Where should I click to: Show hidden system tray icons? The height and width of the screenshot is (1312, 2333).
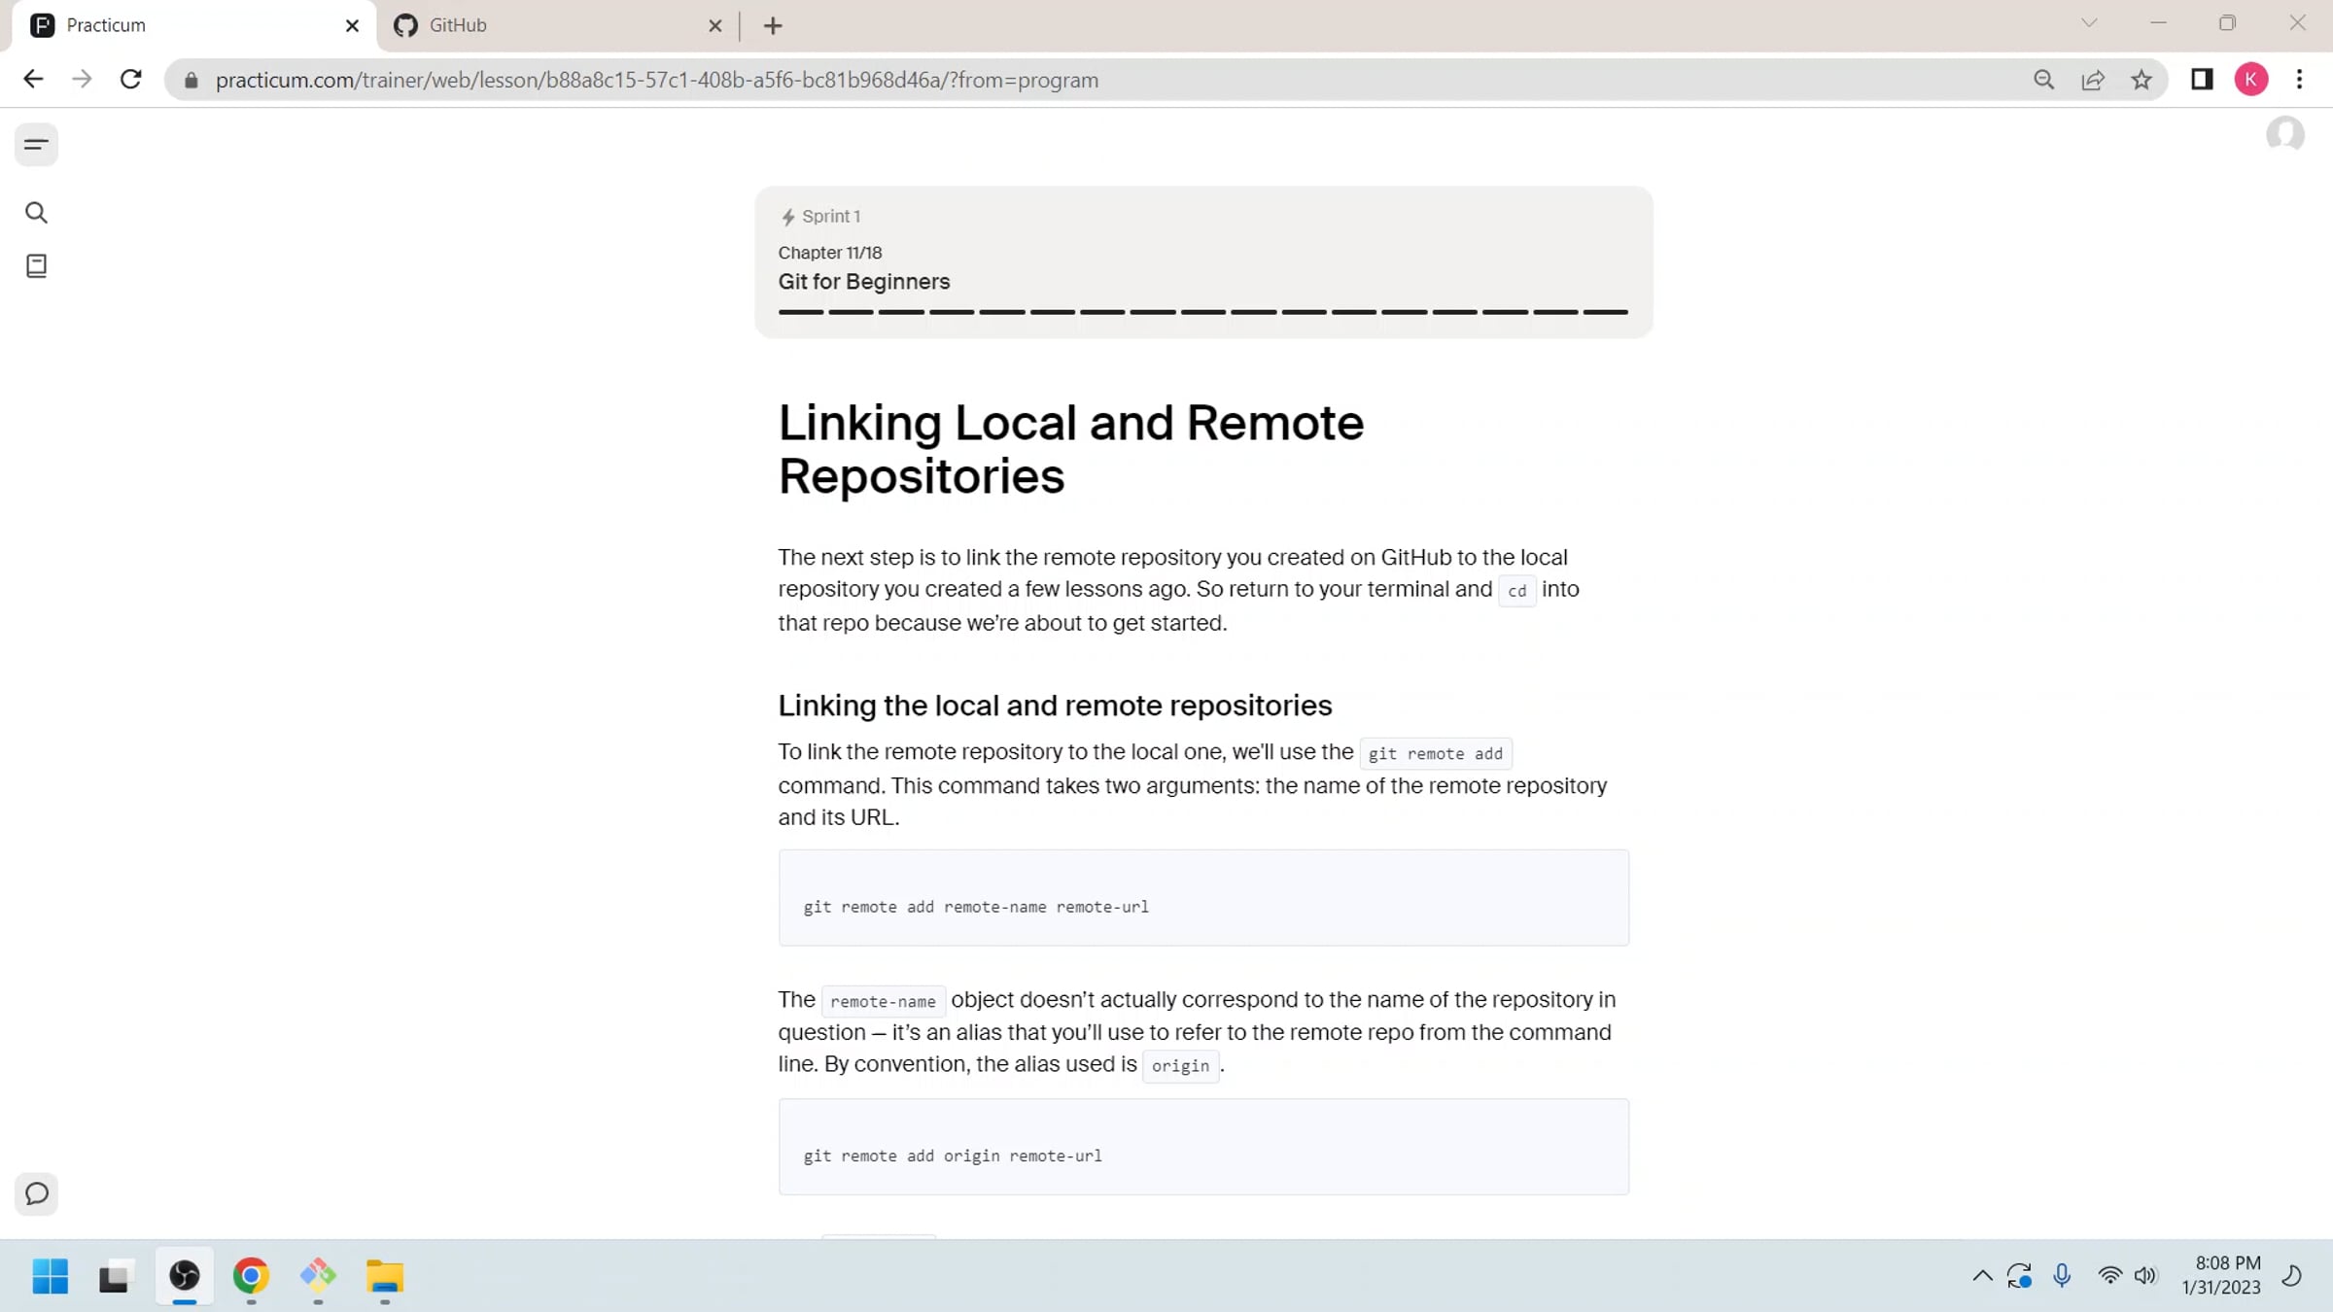tap(1982, 1276)
